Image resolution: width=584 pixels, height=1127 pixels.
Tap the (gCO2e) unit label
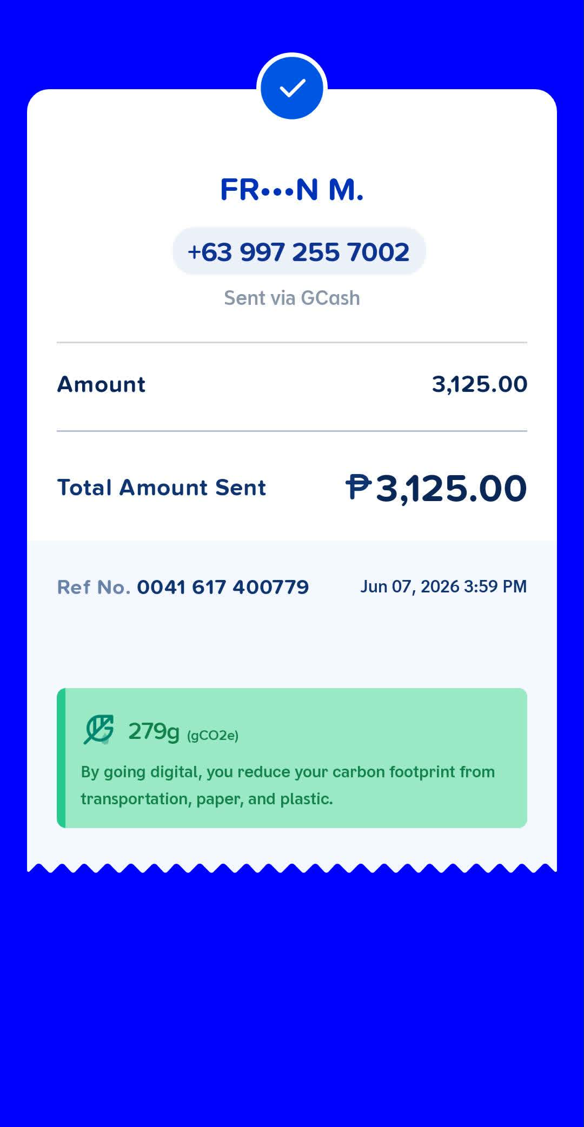coord(213,736)
